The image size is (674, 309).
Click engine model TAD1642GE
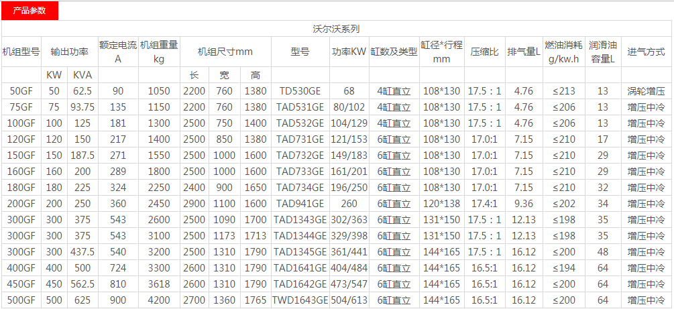click(300, 284)
